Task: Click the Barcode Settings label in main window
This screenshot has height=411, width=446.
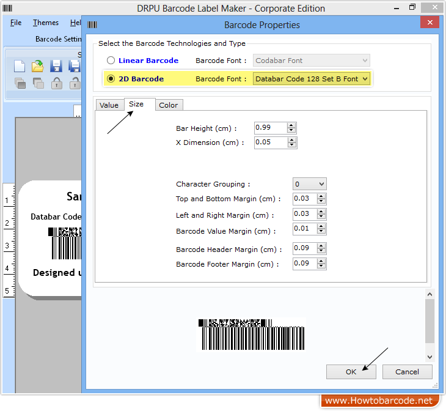Action: click(x=58, y=39)
